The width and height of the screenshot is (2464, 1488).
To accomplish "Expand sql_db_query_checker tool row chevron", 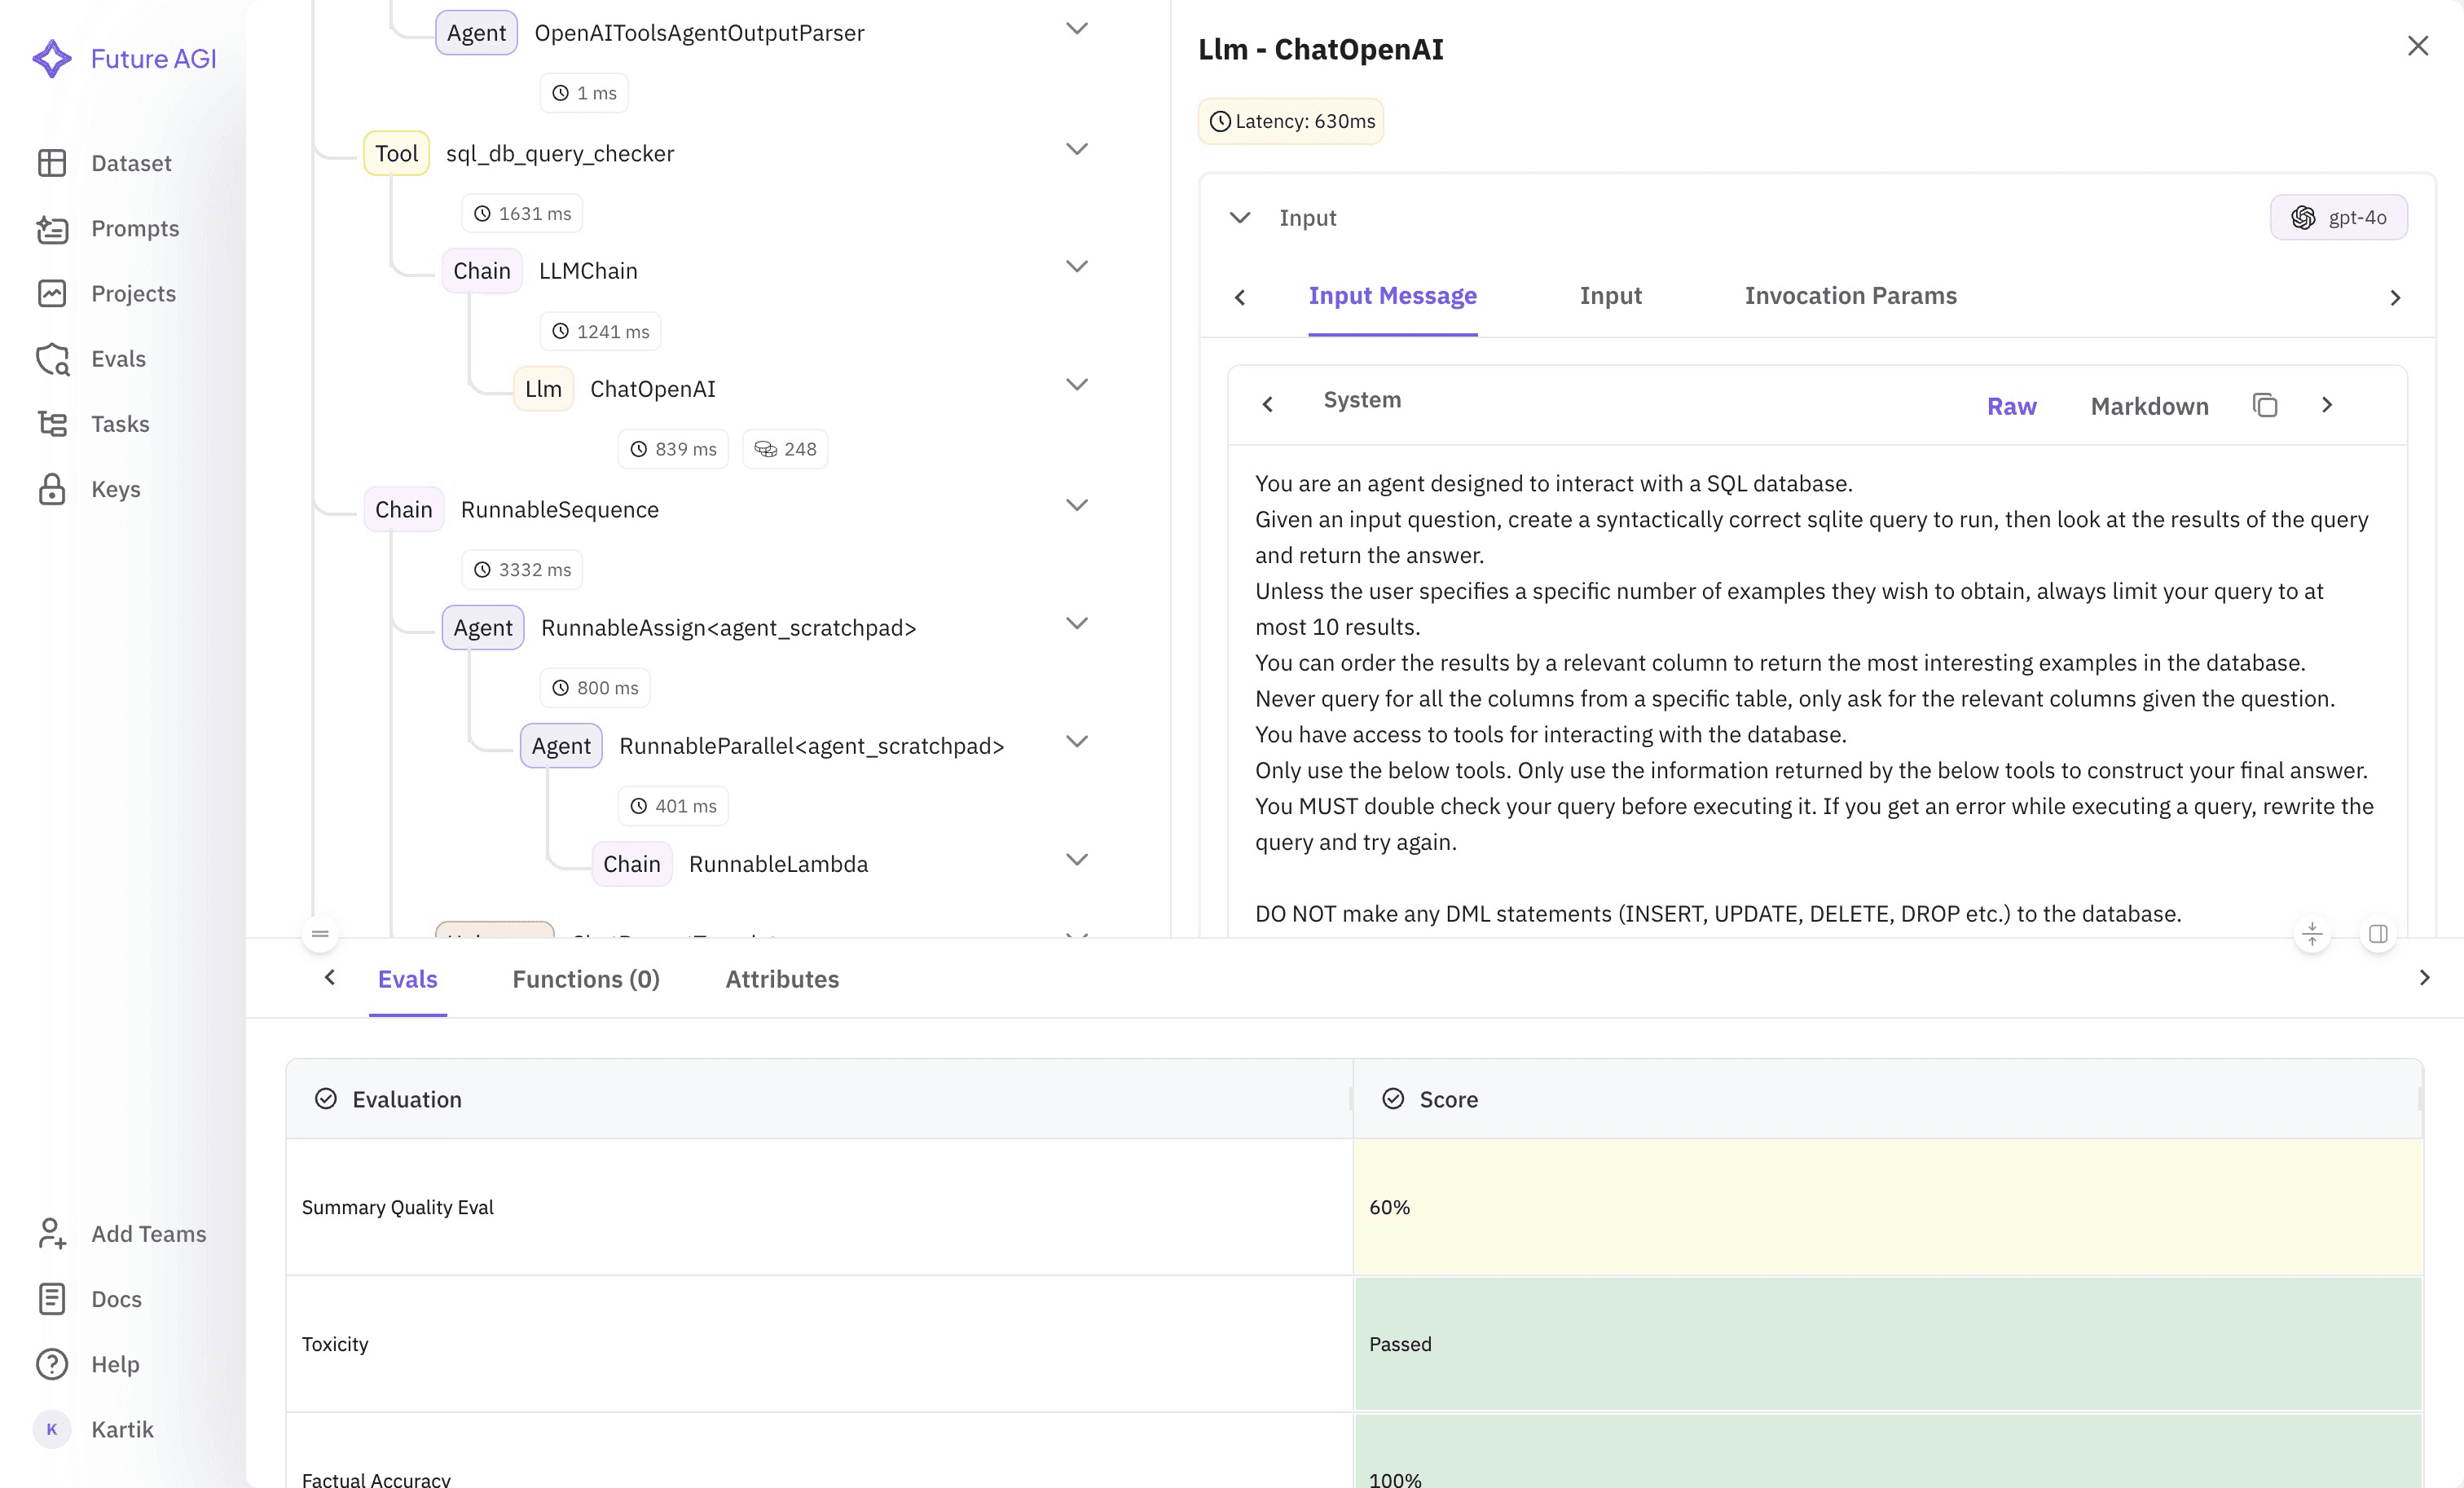I will point(1076,150).
